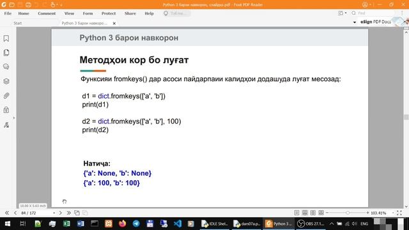Open the Help ribbon tab
This screenshot has width=409, height=230.
149,13
